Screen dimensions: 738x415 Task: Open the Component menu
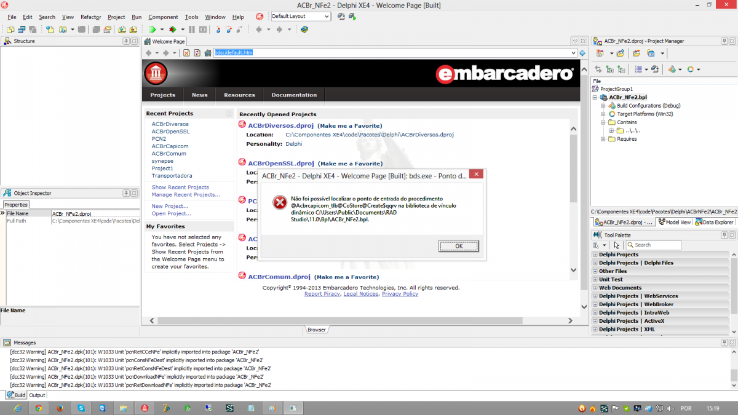pyautogui.click(x=163, y=17)
